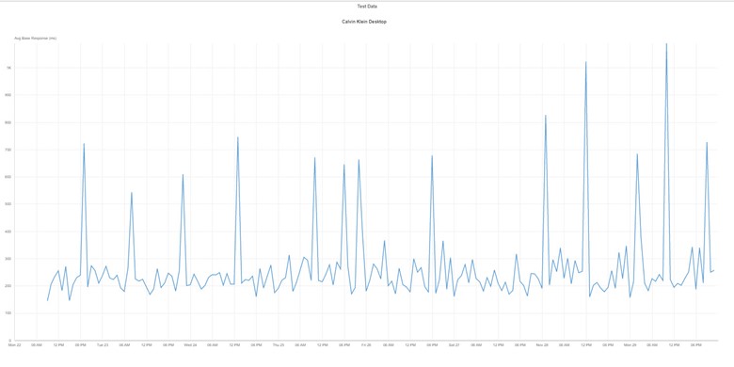
Task: Click the '0' y-axis origin label
Action: 10,341
